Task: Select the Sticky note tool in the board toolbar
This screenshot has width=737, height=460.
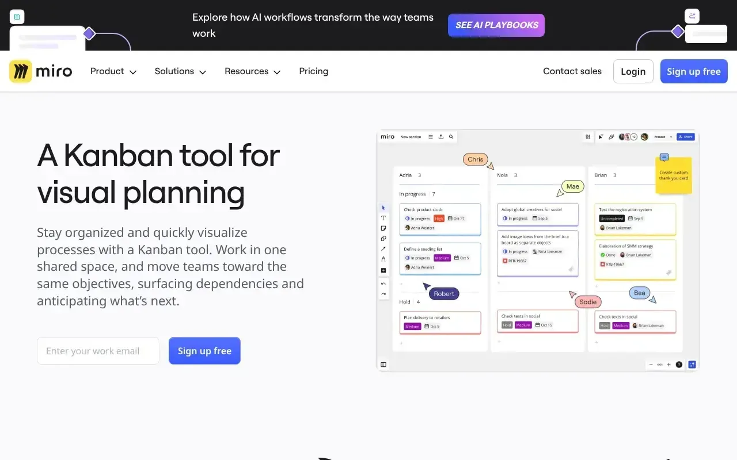Action: coord(383,228)
